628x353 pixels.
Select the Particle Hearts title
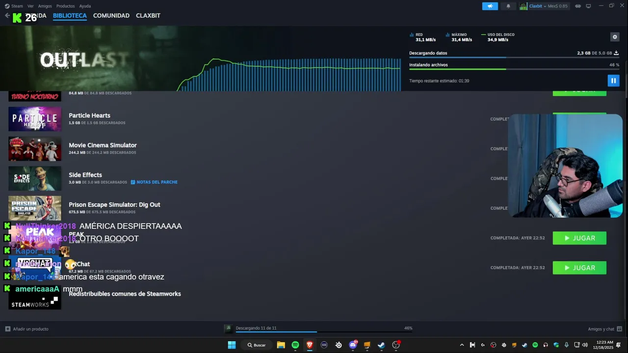89,115
